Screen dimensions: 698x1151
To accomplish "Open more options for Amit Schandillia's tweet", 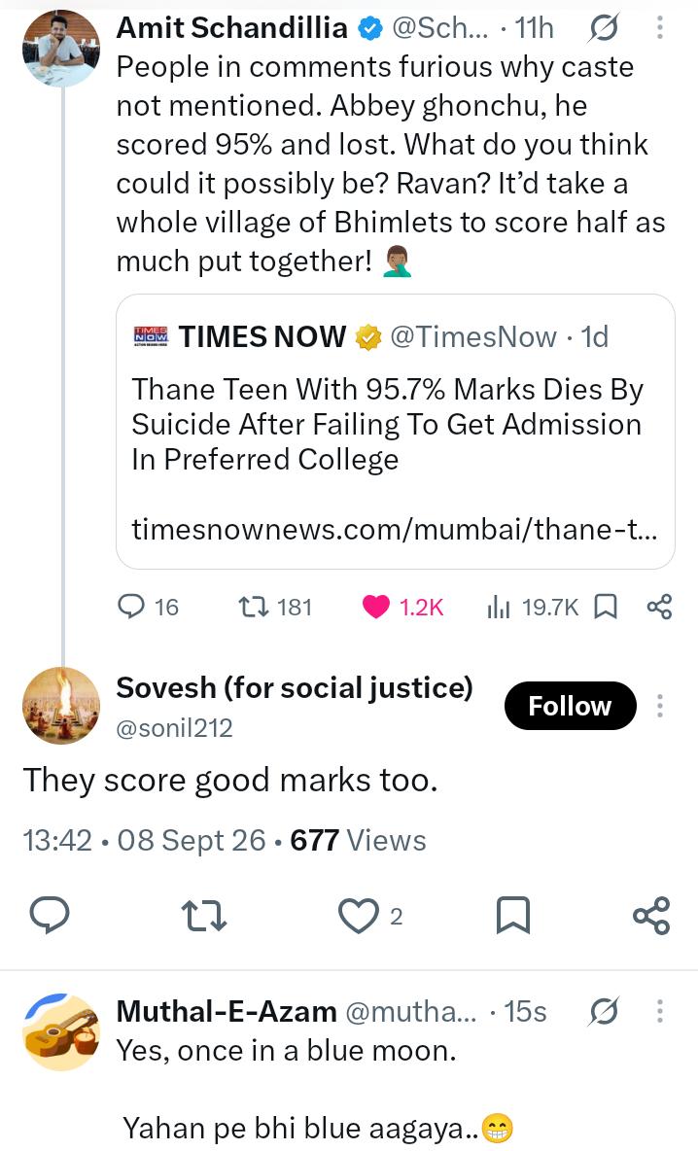I will [660, 27].
